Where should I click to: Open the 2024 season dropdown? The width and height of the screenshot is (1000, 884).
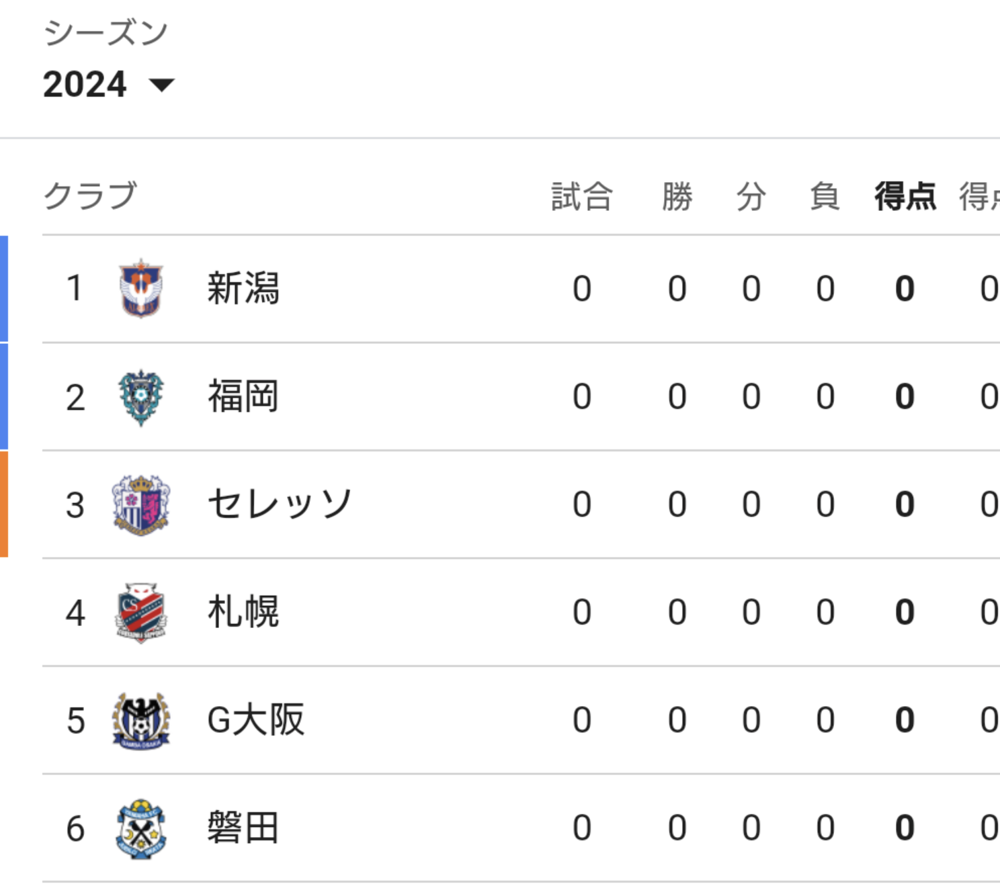(108, 85)
